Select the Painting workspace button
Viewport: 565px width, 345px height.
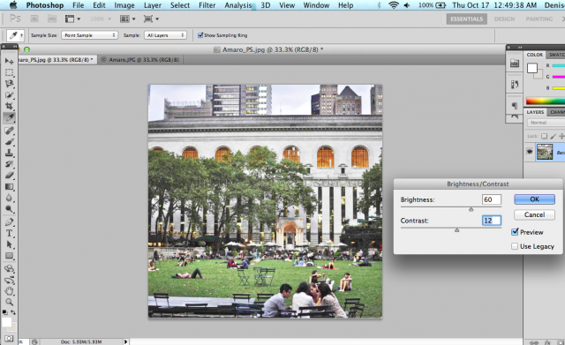click(539, 19)
